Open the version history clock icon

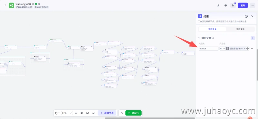[225, 5]
